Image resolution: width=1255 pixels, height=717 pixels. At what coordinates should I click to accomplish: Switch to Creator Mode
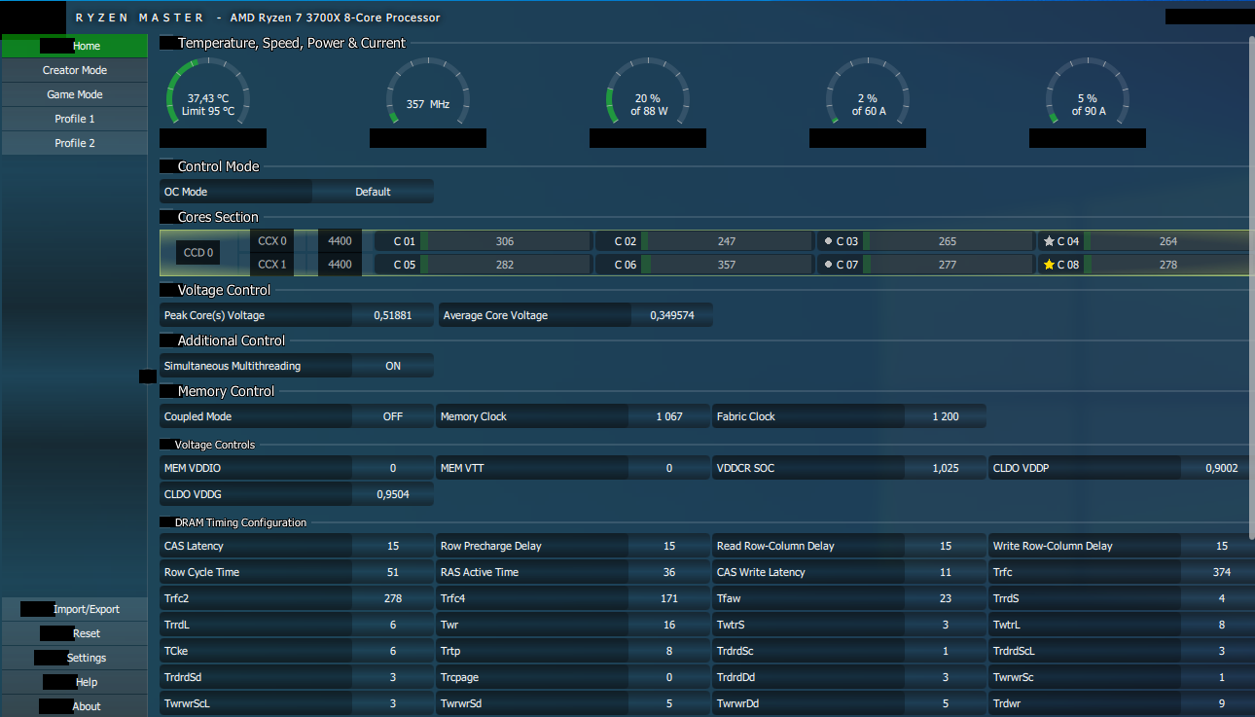click(75, 70)
